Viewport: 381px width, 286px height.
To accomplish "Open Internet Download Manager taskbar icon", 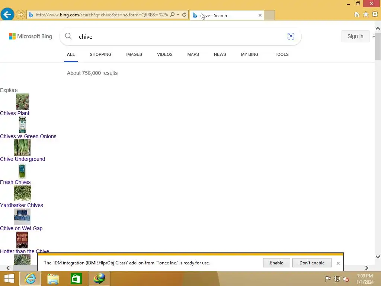I will point(99,279).
